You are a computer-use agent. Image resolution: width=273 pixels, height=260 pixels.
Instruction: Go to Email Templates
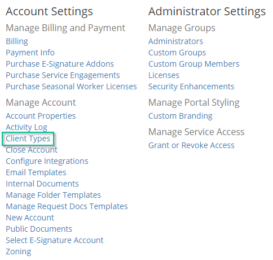click(x=36, y=172)
